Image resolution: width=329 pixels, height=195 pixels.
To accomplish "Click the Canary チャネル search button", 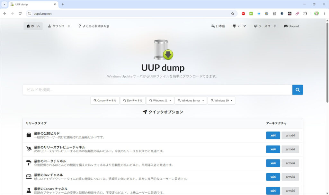I will tap(105, 100).
